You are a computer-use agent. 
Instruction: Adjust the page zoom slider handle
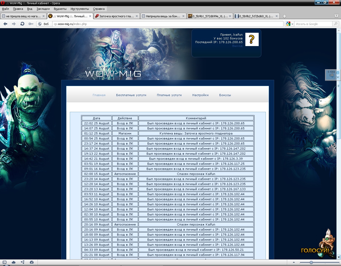pyautogui.click(x=311, y=263)
